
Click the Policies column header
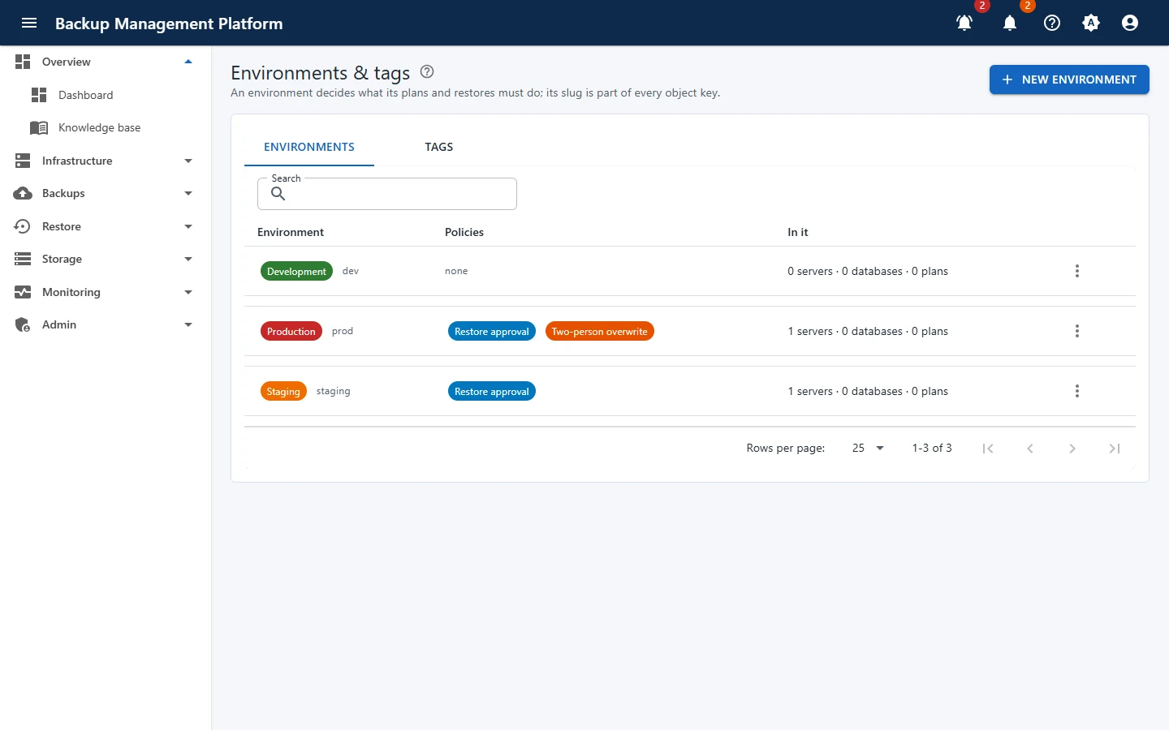point(464,232)
